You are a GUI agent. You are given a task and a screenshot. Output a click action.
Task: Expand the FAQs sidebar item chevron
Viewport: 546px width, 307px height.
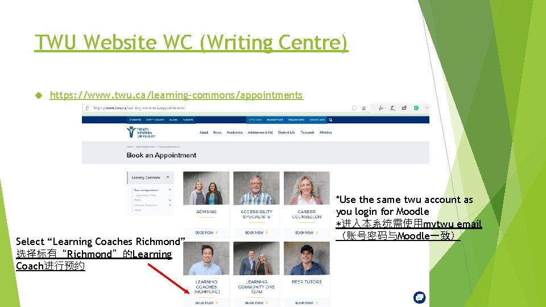pyautogui.click(x=169, y=200)
